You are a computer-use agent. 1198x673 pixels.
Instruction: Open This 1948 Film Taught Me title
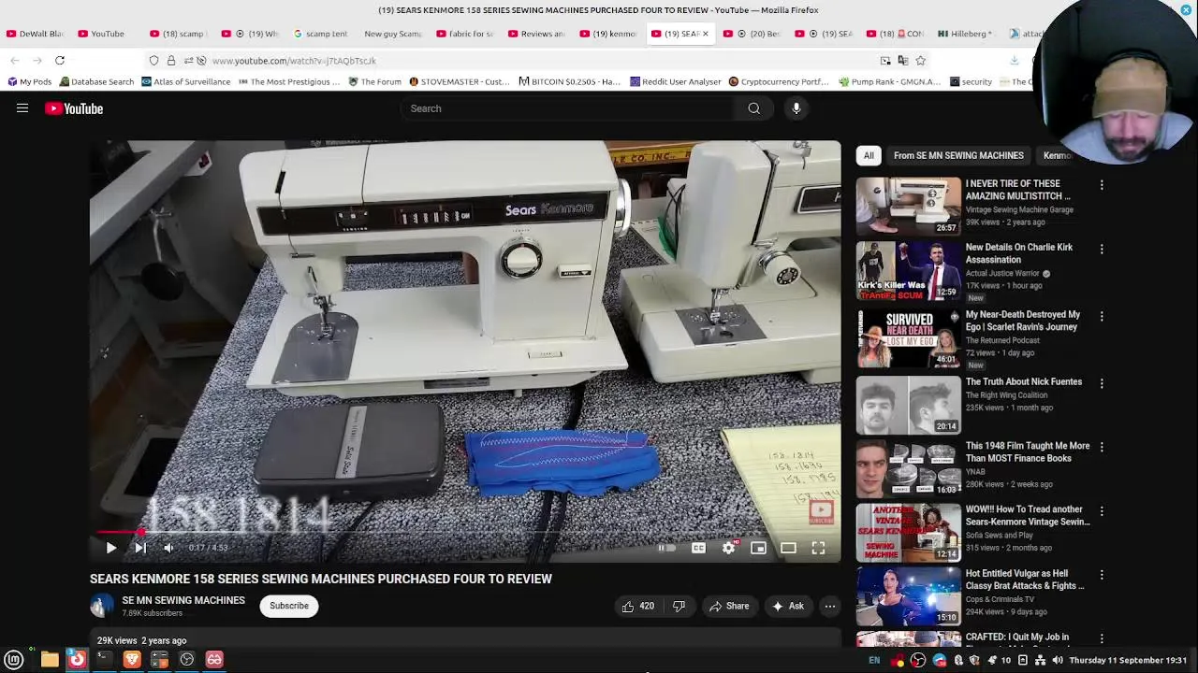tap(1028, 451)
